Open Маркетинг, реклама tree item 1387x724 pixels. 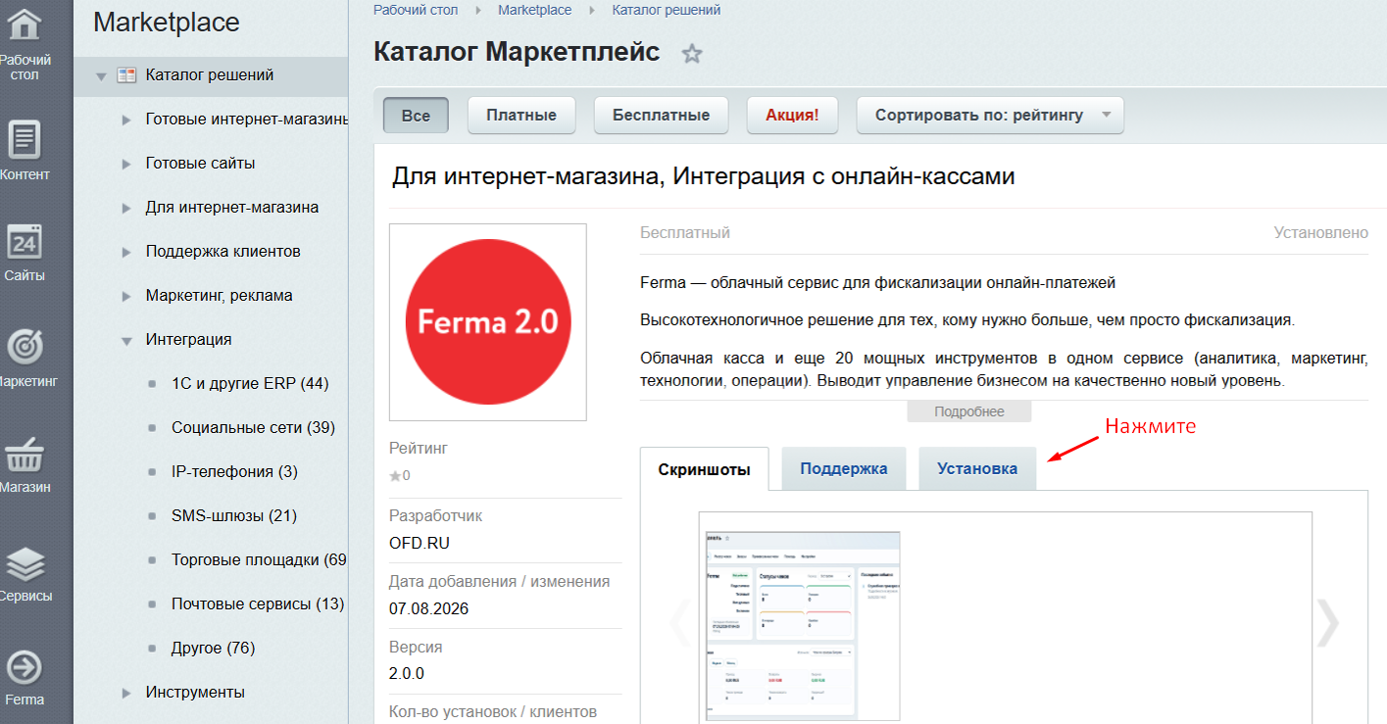[x=220, y=295]
